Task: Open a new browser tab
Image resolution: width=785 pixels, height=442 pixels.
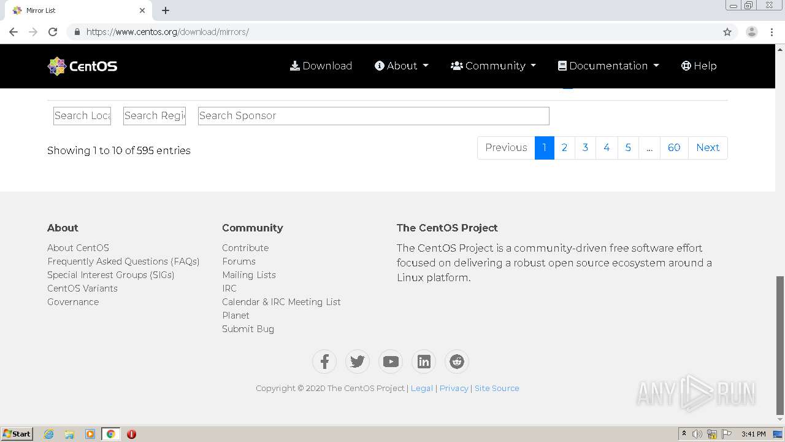Action: tap(166, 10)
